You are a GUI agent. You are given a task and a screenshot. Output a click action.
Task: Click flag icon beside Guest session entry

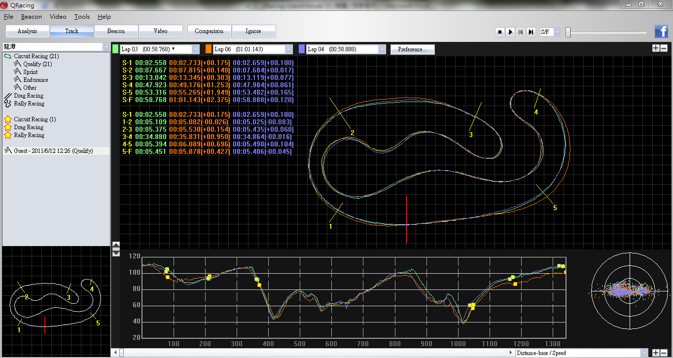coord(8,151)
